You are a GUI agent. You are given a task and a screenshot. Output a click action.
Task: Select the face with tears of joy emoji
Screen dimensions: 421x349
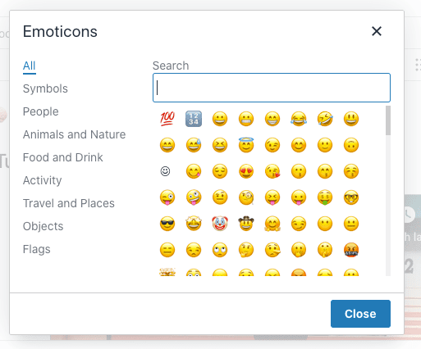pos(299,119)
